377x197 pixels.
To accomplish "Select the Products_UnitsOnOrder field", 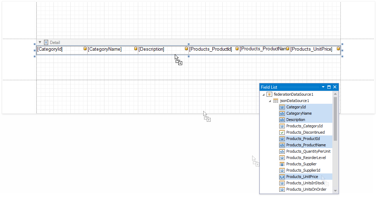I will click(306, 189).
